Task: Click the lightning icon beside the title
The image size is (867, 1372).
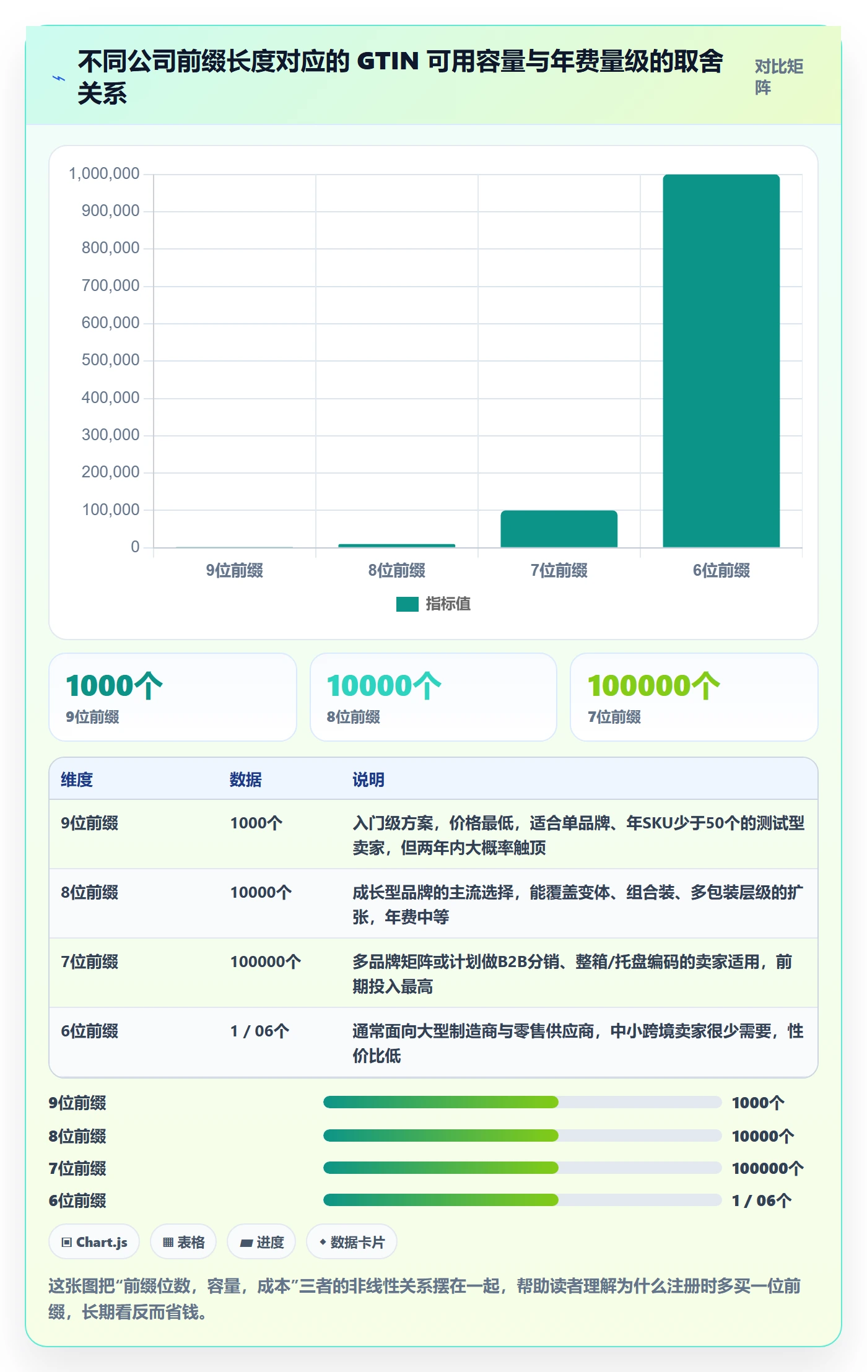Action: point(59,79)
